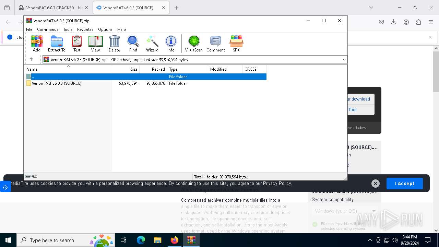439x247 pixels.
Task: Click the Firefox View icon
Action: coord(7,8)
